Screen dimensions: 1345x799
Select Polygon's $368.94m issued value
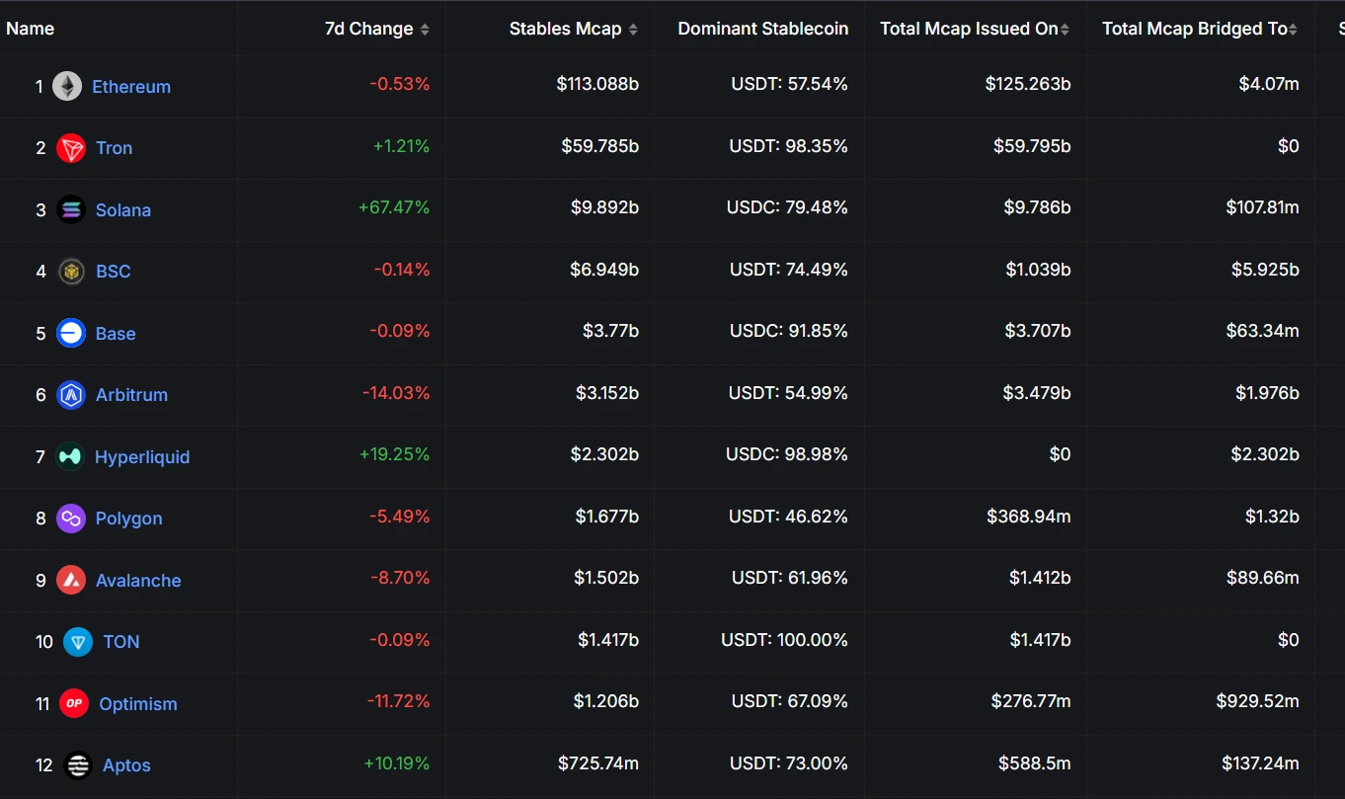coord(1029,517)
